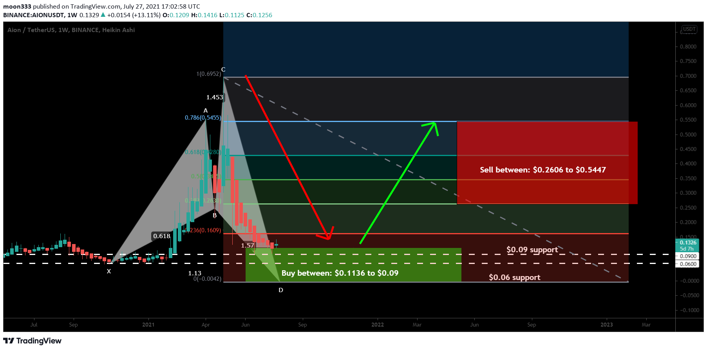Click the Fibonacci label 1(0.6952)
The image size is (707, 350).
click(208, 74)
